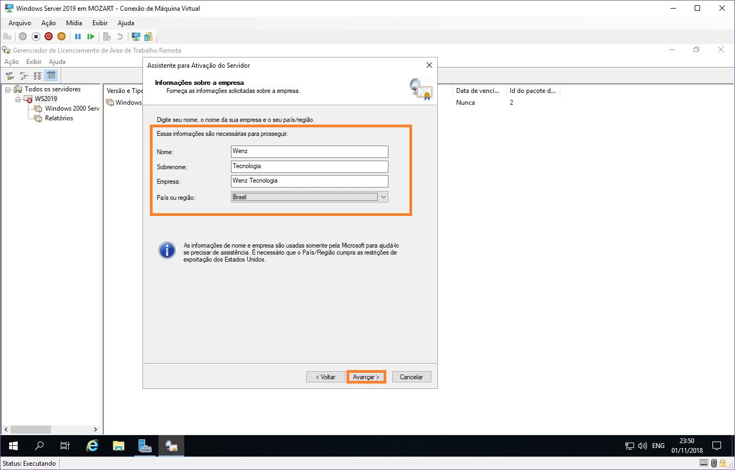Select the Windows 2000 Server tree item
735x470 pixels.
(x=73, y=109)
